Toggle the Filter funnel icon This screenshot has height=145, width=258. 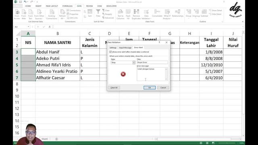coord(98,13)
